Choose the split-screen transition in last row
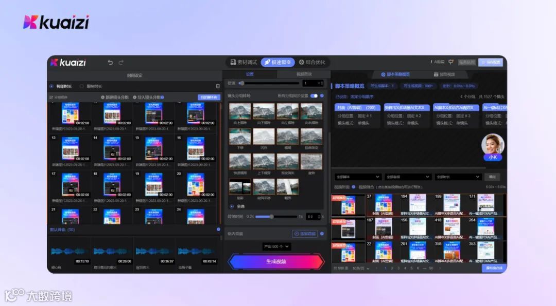556x306 pixels. (240, 187)
